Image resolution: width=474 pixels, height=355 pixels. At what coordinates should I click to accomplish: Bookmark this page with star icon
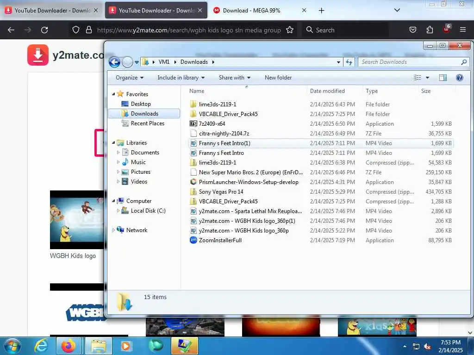point(290,30)
